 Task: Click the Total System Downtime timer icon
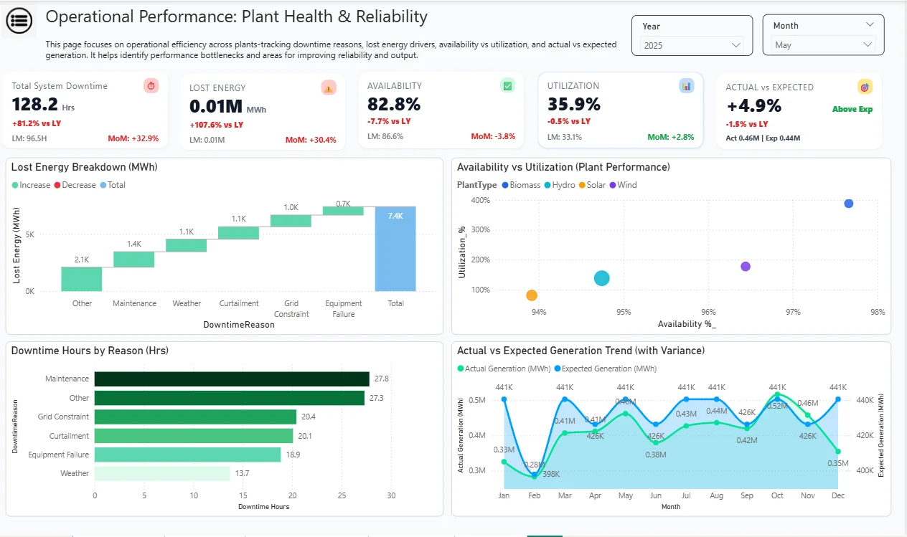[x=151, y=86]
